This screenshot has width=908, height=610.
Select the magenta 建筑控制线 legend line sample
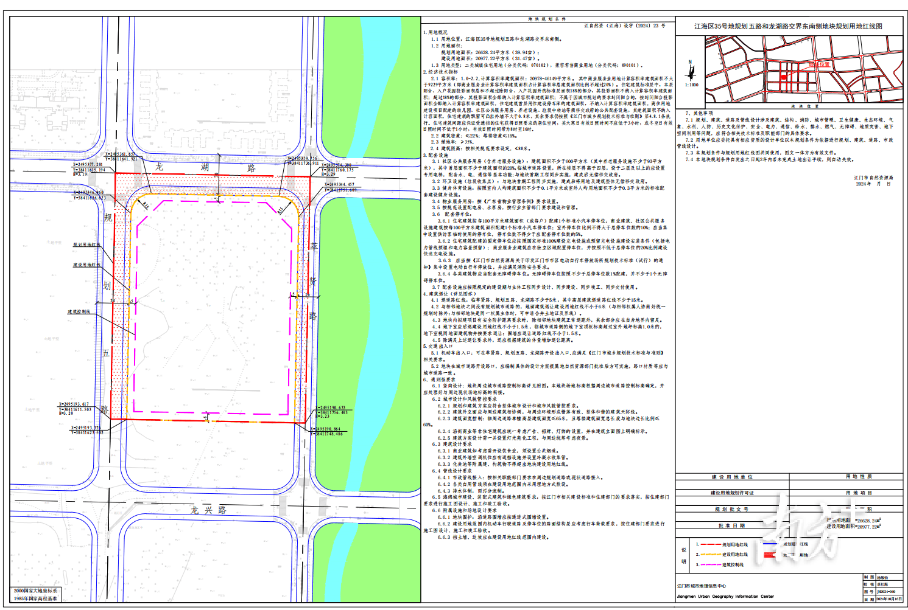tap(711, 565)
